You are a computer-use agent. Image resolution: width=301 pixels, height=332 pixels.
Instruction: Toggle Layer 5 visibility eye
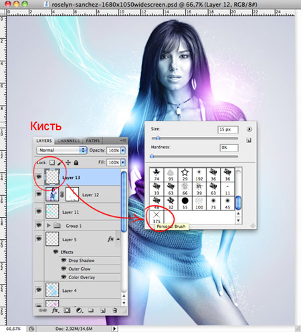click(39, 238)
